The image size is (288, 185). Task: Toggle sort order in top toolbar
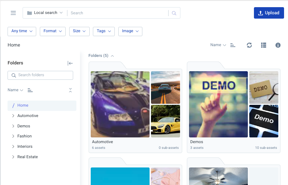(233, 45)
